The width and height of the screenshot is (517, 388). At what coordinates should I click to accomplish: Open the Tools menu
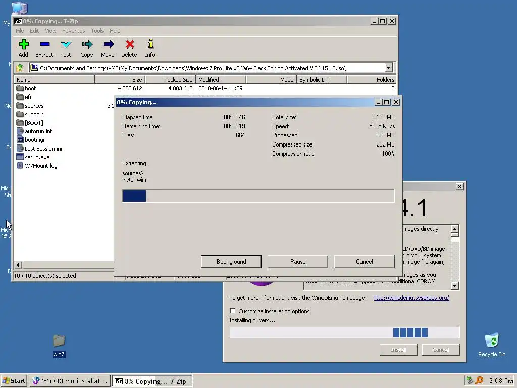[x=97, y=31]
